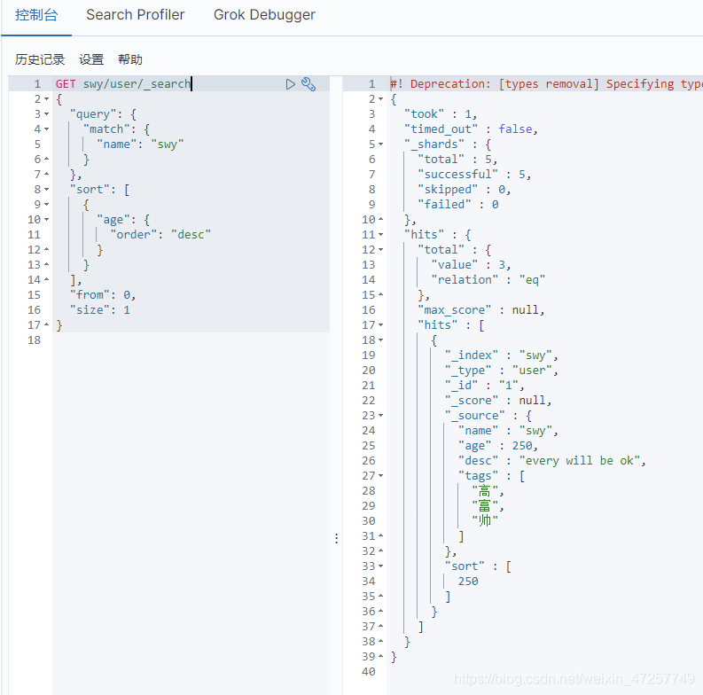Click "skipped" : 0 line
The height and width of the screenshot is (695, 703).
pos(464,189)
